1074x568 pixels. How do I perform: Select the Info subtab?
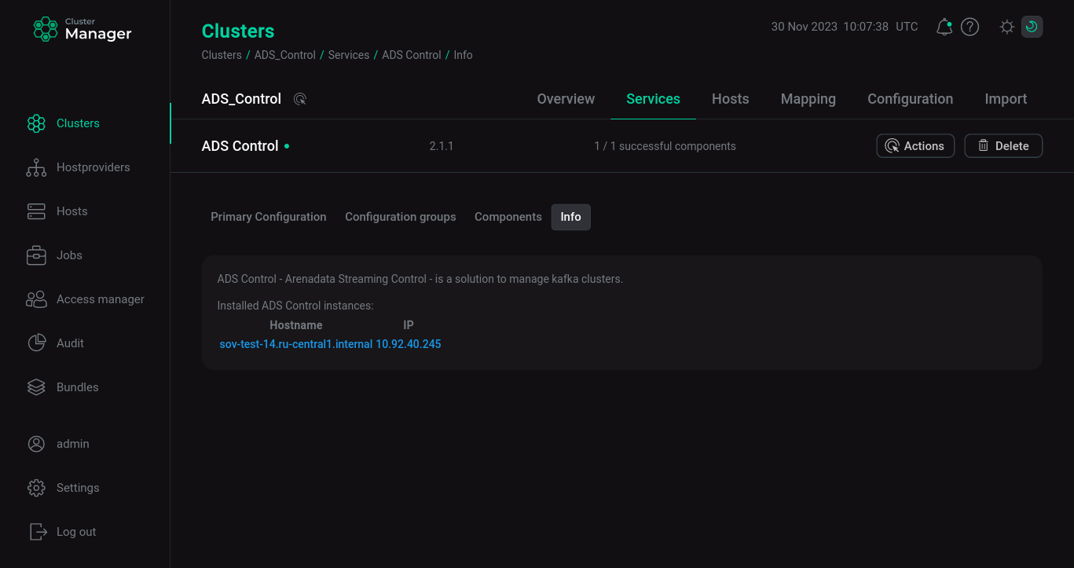coord(571,217)
